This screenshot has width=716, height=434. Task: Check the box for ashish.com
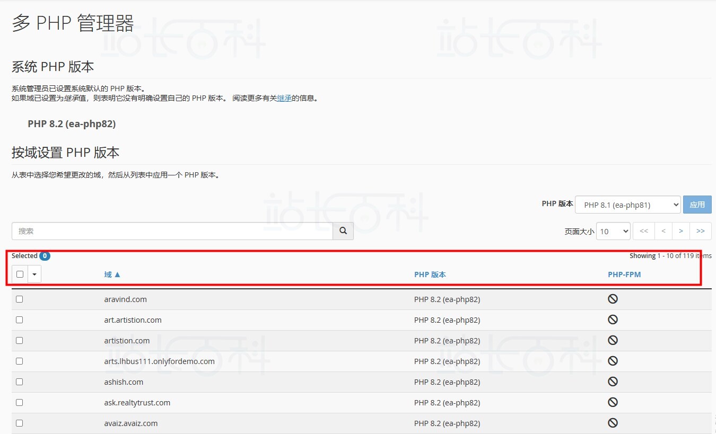coord(20,382)
